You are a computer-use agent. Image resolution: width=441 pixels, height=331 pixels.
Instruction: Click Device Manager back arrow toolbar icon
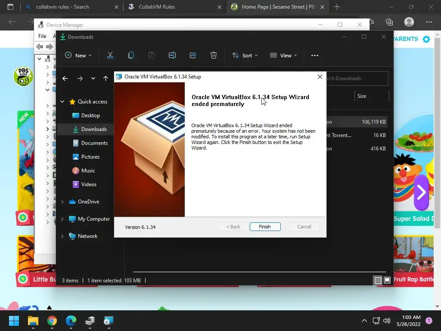click(40, 47)
